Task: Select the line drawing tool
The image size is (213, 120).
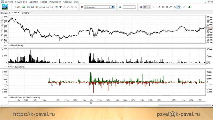Action: point(183,7)
